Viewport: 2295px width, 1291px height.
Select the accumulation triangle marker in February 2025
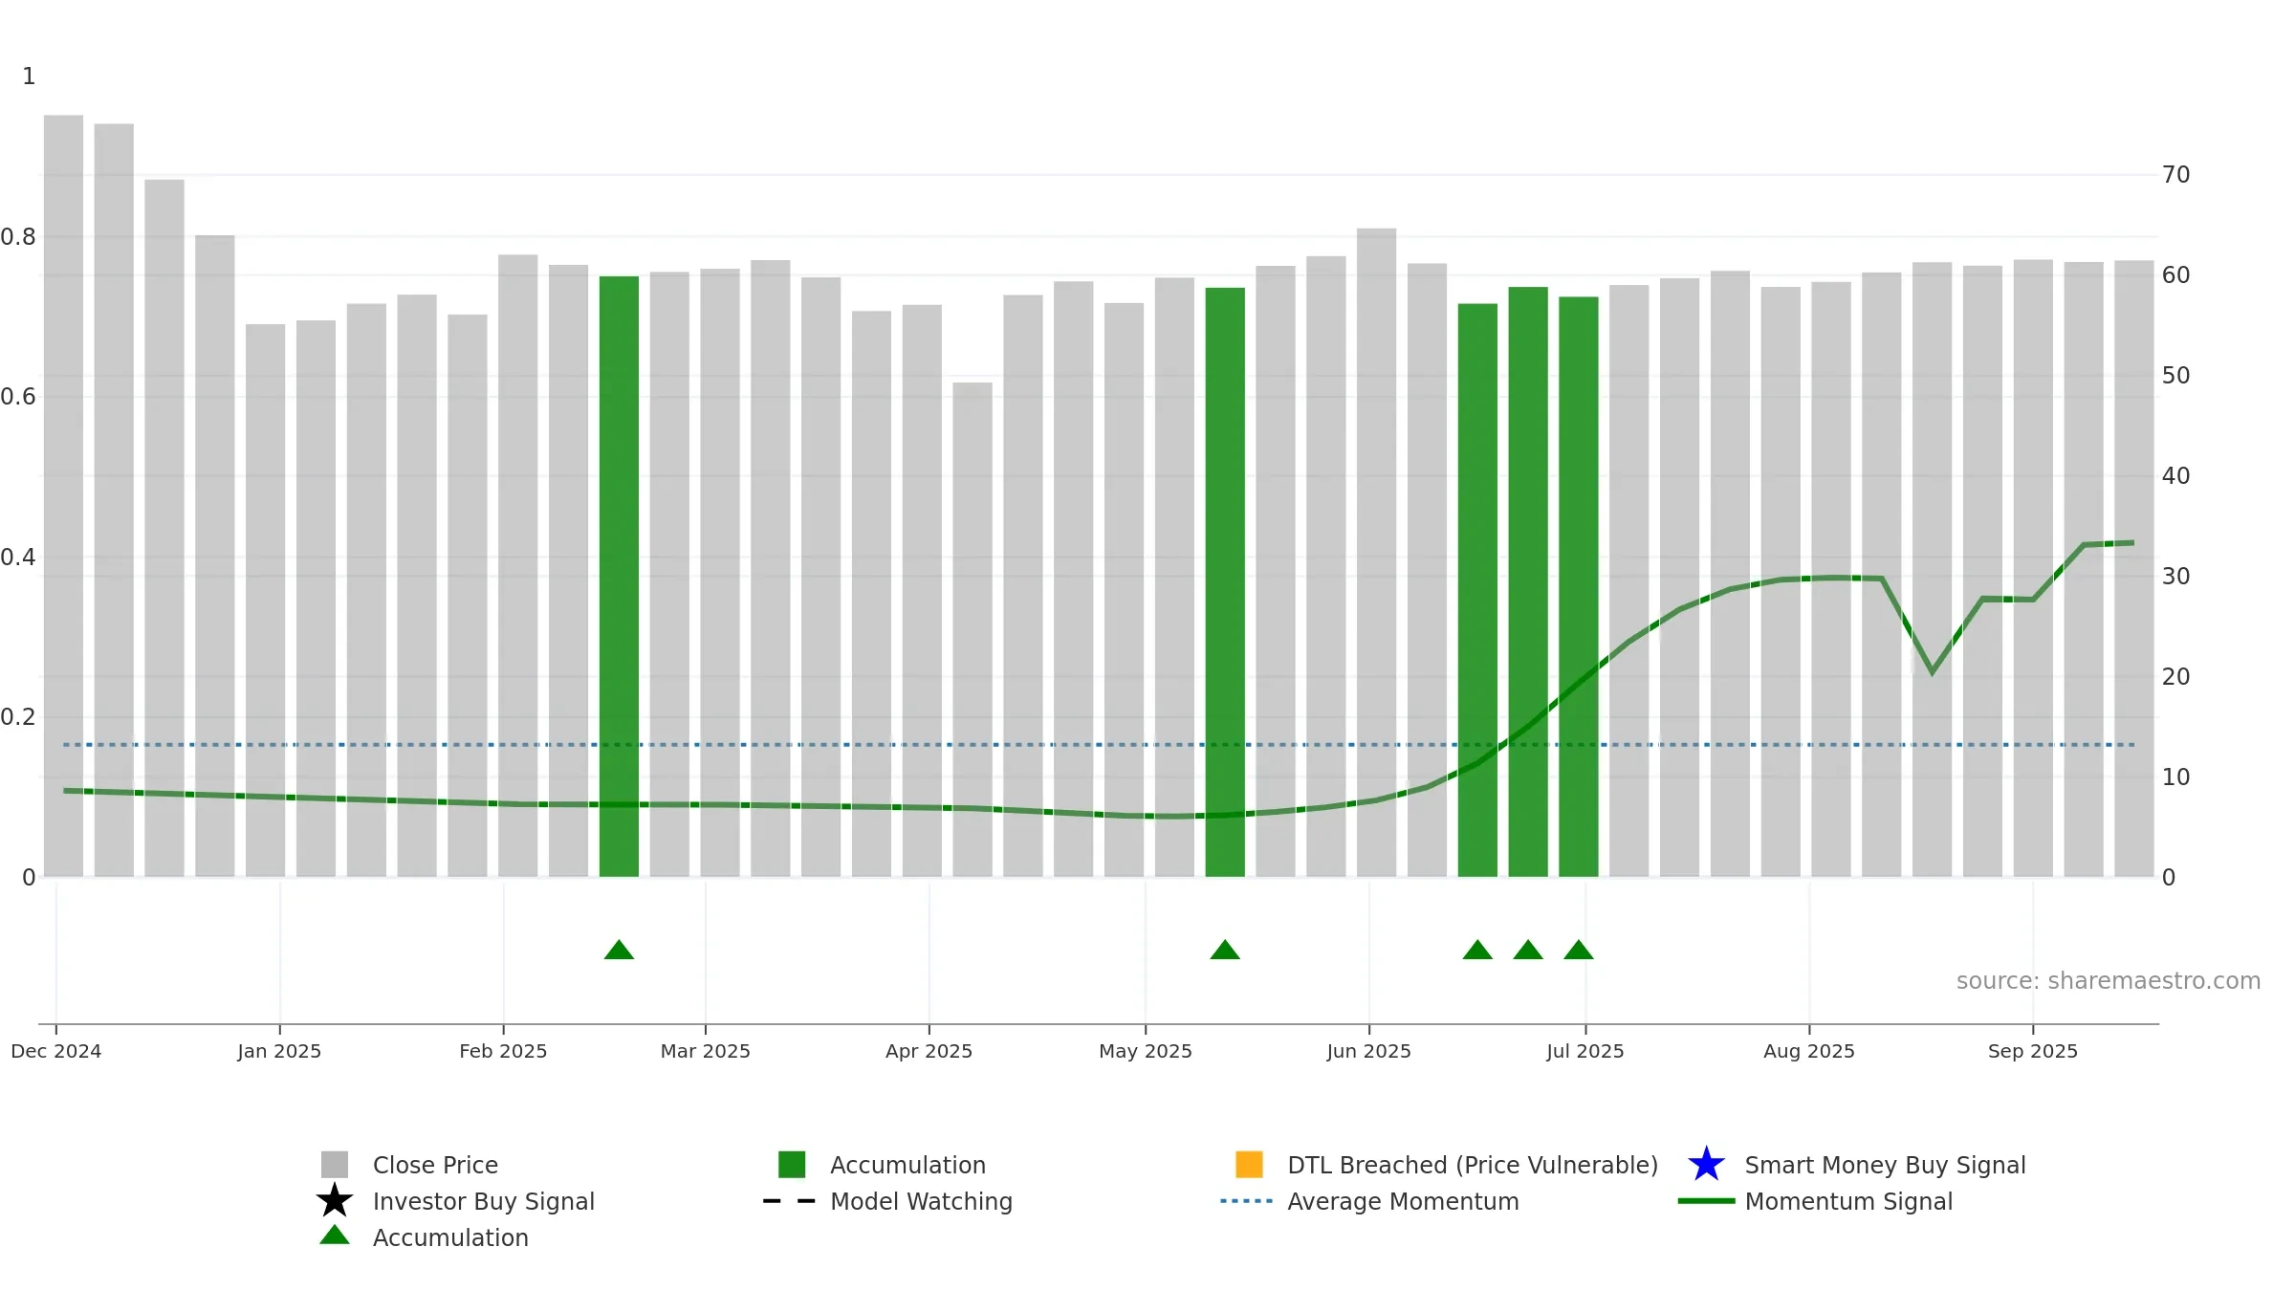(619, 950)
